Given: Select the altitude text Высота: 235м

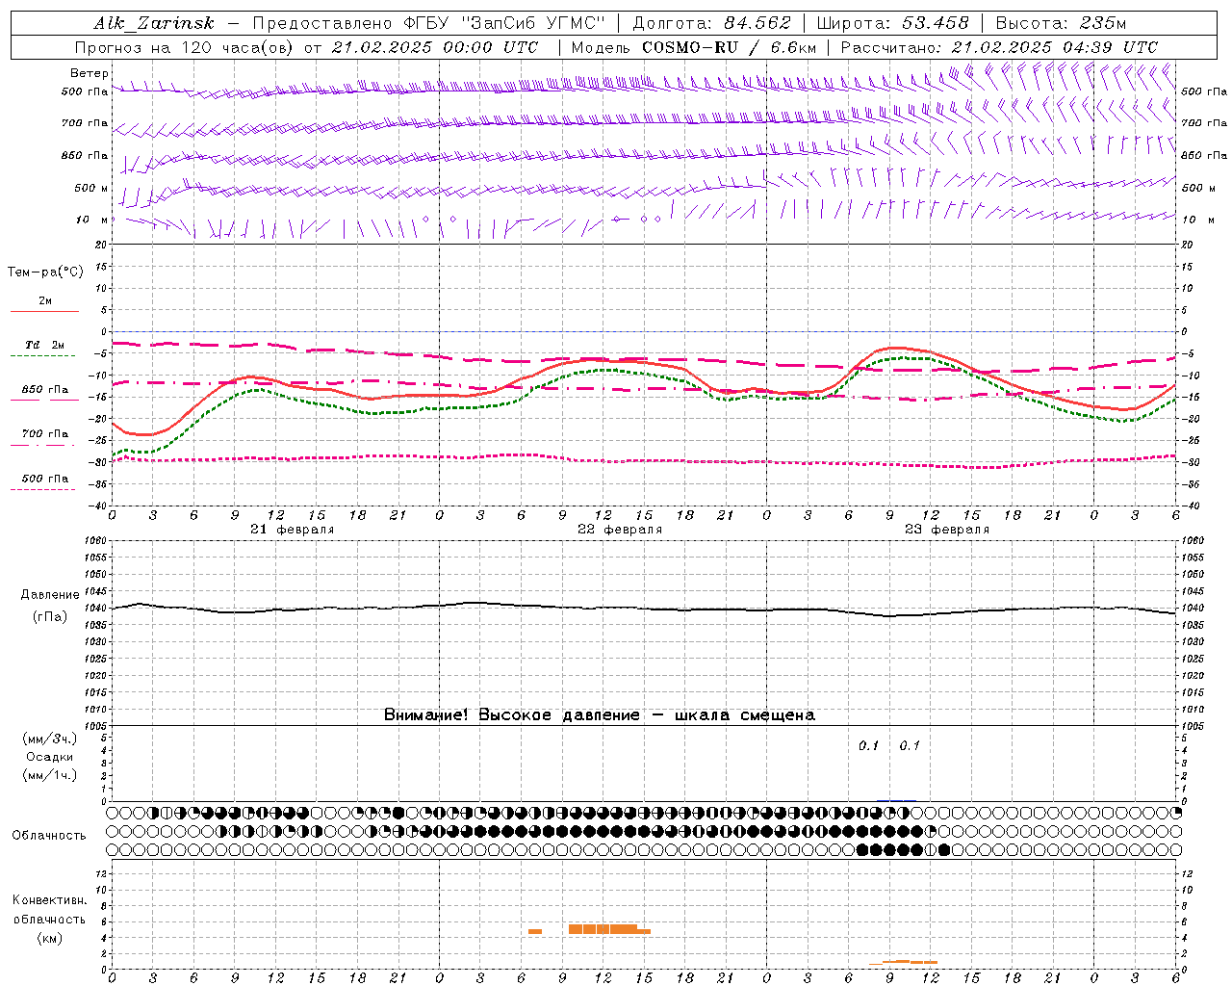Looking at the screenshot, I should pos(1061,23).
